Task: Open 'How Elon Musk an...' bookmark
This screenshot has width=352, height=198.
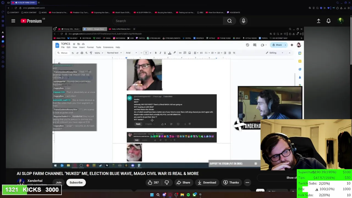Action: point(215,12)
